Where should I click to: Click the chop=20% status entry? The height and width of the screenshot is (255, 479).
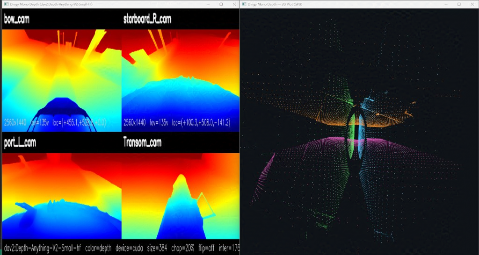(183, 248)
